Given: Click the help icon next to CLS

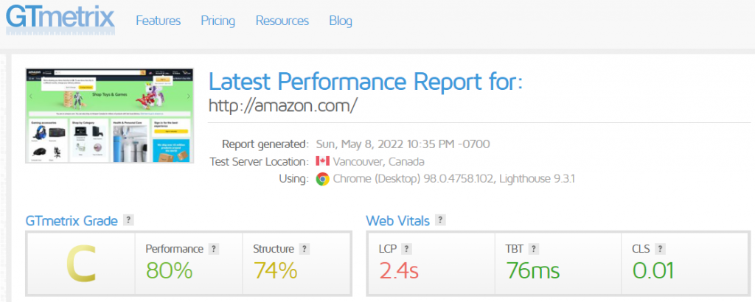Looking at the screenshot, I should coord(661,249).
